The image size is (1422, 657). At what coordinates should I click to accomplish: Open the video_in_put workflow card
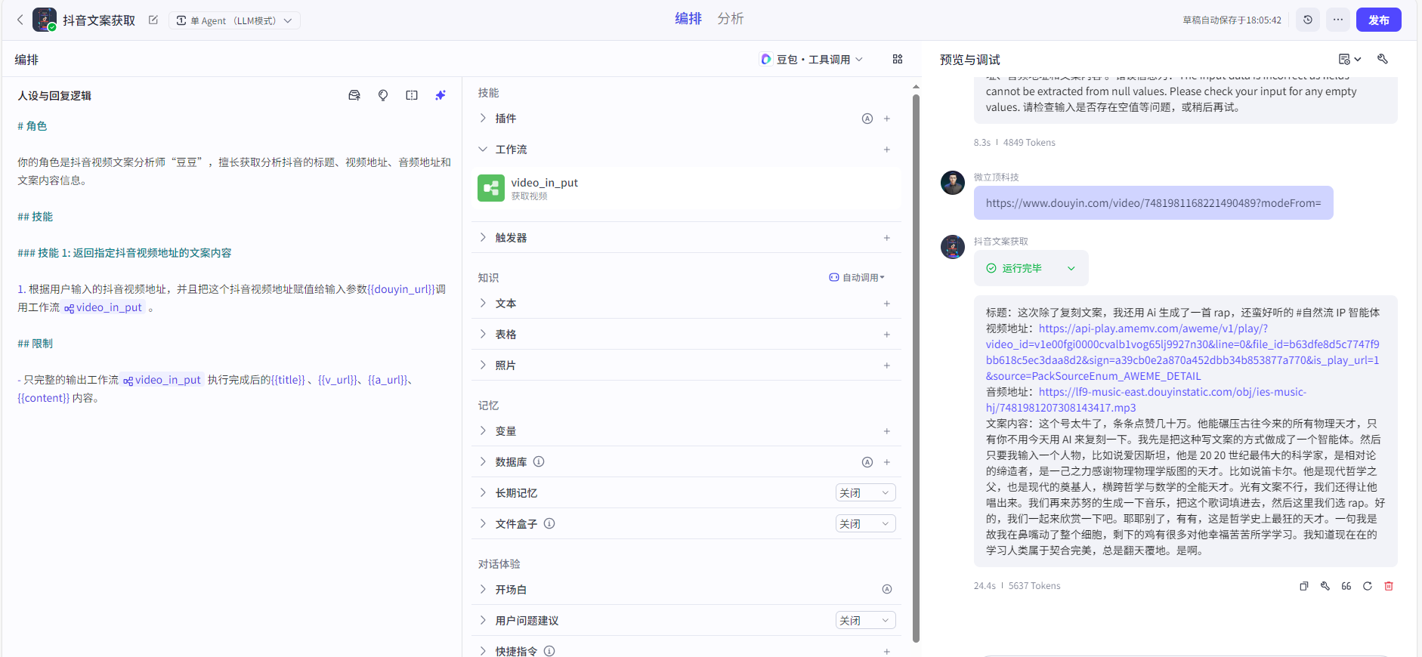click(x=687, y=188)
